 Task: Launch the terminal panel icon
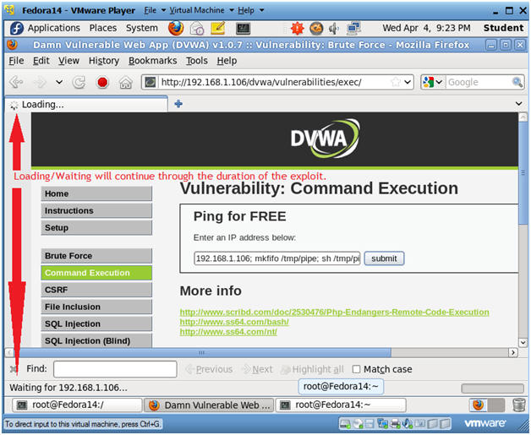[244, 29]
